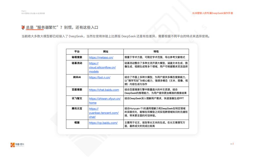Select the 网址 column header
This screenshot has width=255, height=157.
point(106,52)
